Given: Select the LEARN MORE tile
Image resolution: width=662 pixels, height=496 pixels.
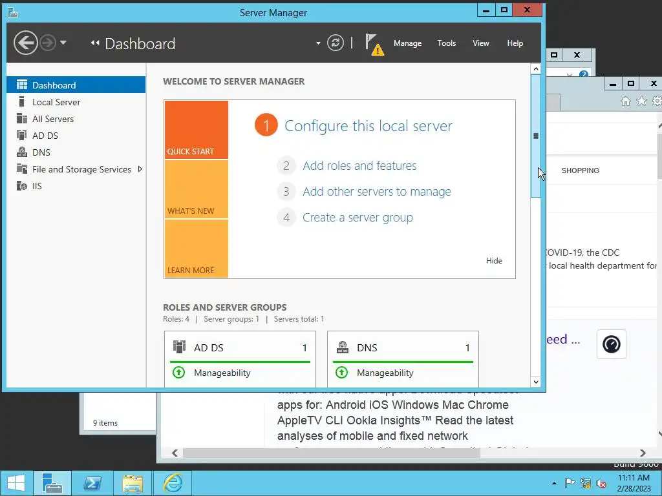Looking at the screenshot, I should [x=197, y=249].
